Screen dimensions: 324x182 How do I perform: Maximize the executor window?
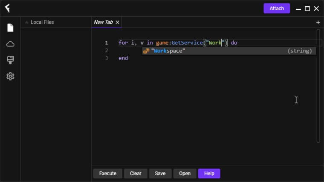307,9
